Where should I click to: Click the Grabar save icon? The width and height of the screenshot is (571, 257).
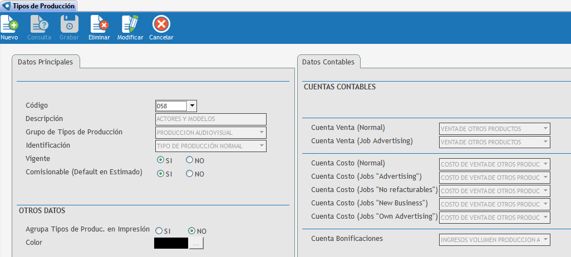pyautogui.click(x=69, y=24)
